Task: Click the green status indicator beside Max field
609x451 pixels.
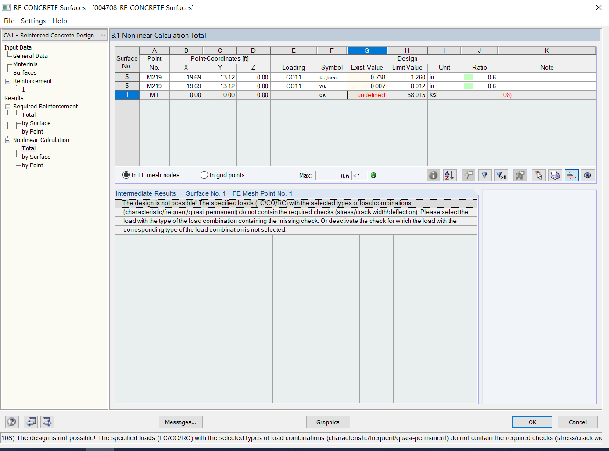Action: tap(373, 175)
